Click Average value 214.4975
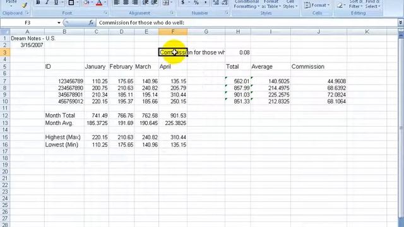Viewport: 404px width, 227px height. pos(270,88)
